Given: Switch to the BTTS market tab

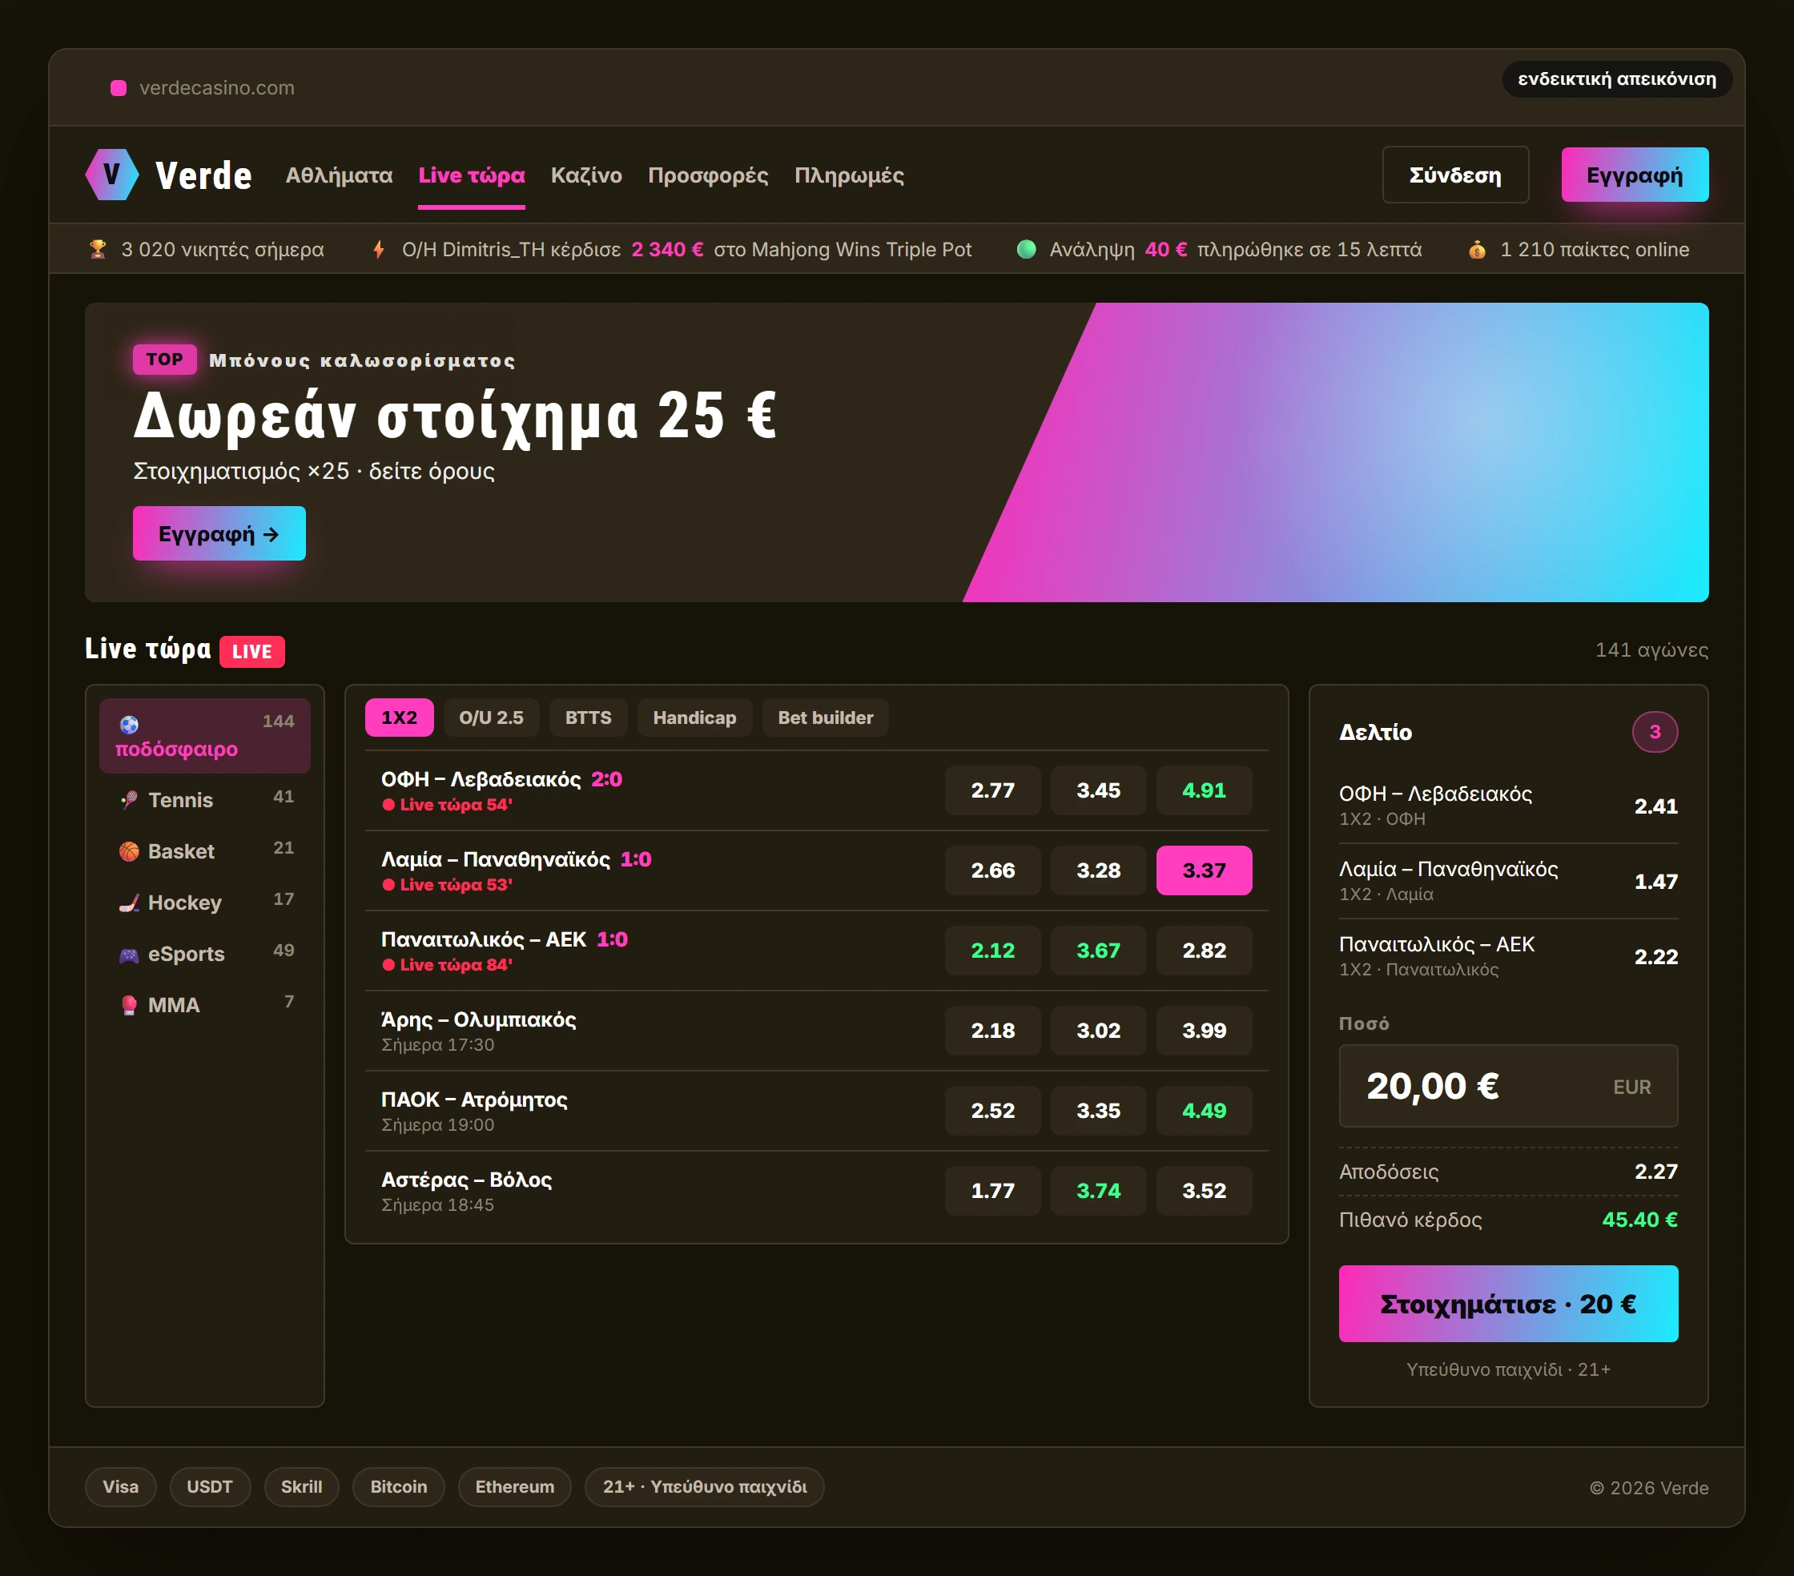Looking at the screenshot, I should tap(588, 718).
